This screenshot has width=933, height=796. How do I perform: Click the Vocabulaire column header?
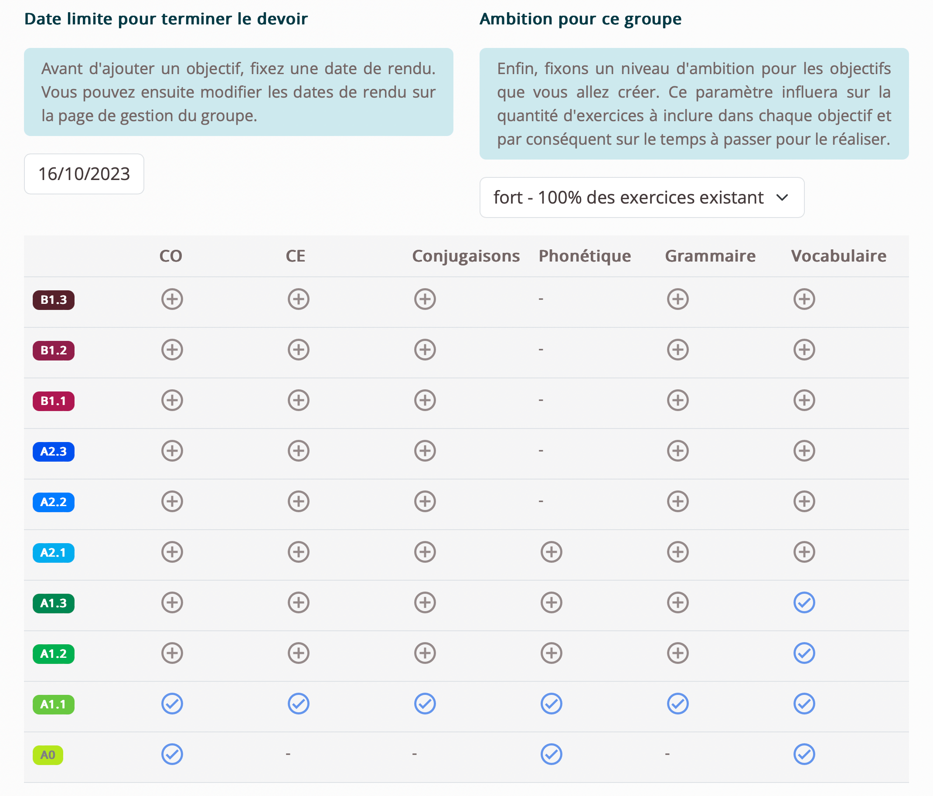pos(838,256)
